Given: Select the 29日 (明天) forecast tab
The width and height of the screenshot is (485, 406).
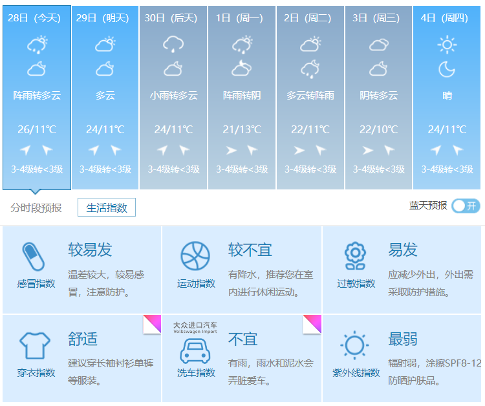Looking at the screenshot, I should 105,98.
